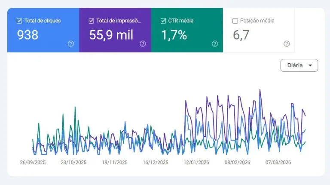Image resolution: width=330 pixels, height=185 pixels.
Task: Click the 55,9 mil impressions value
Action: coord(111,35)
